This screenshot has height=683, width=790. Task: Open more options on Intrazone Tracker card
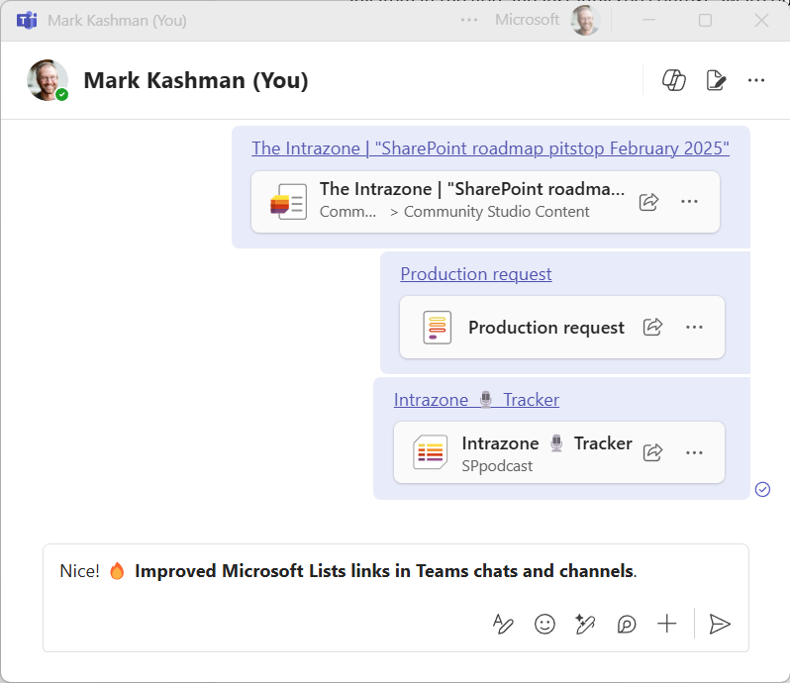click(x=694, y=452)
